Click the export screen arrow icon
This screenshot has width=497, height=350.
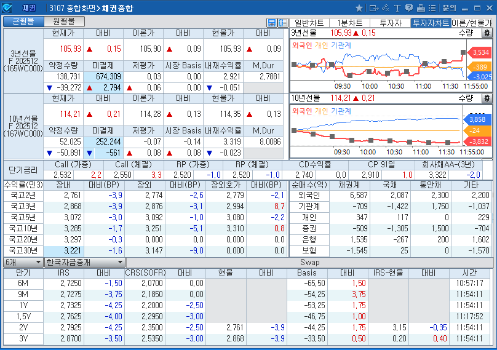[373, 8]
